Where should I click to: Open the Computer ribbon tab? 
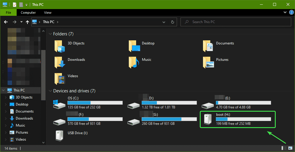click(x=28, y=13)
